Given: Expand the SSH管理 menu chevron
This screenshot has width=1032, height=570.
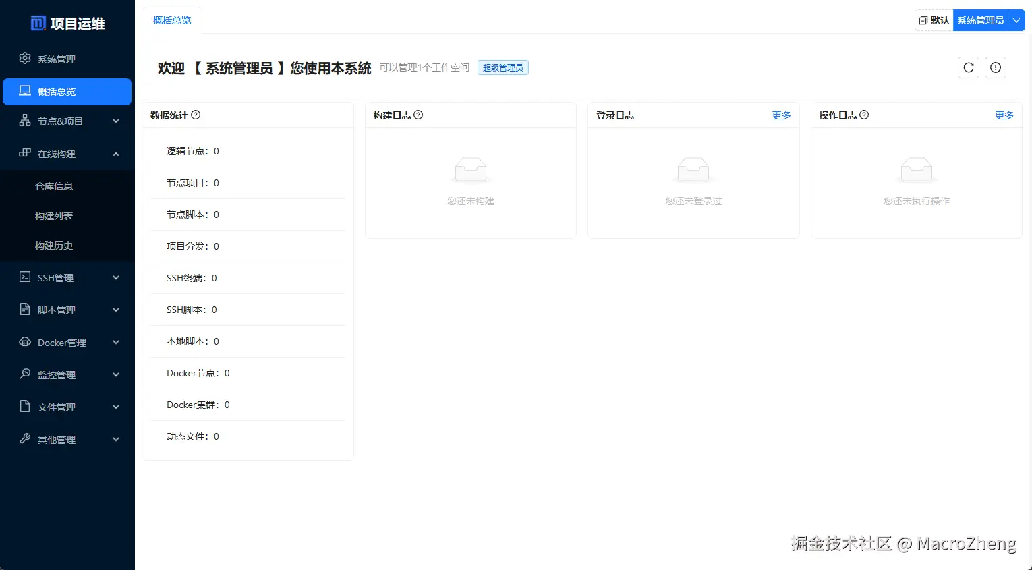Looking at the screenshot, I should coord(116,278).
